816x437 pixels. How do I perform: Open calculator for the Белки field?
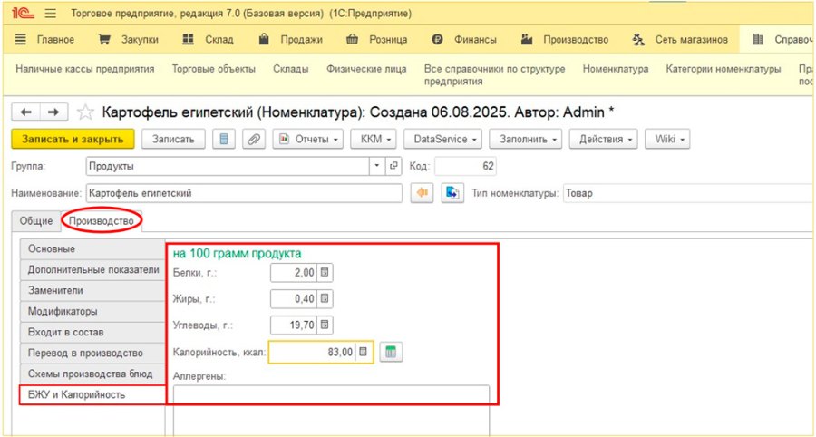325,273
